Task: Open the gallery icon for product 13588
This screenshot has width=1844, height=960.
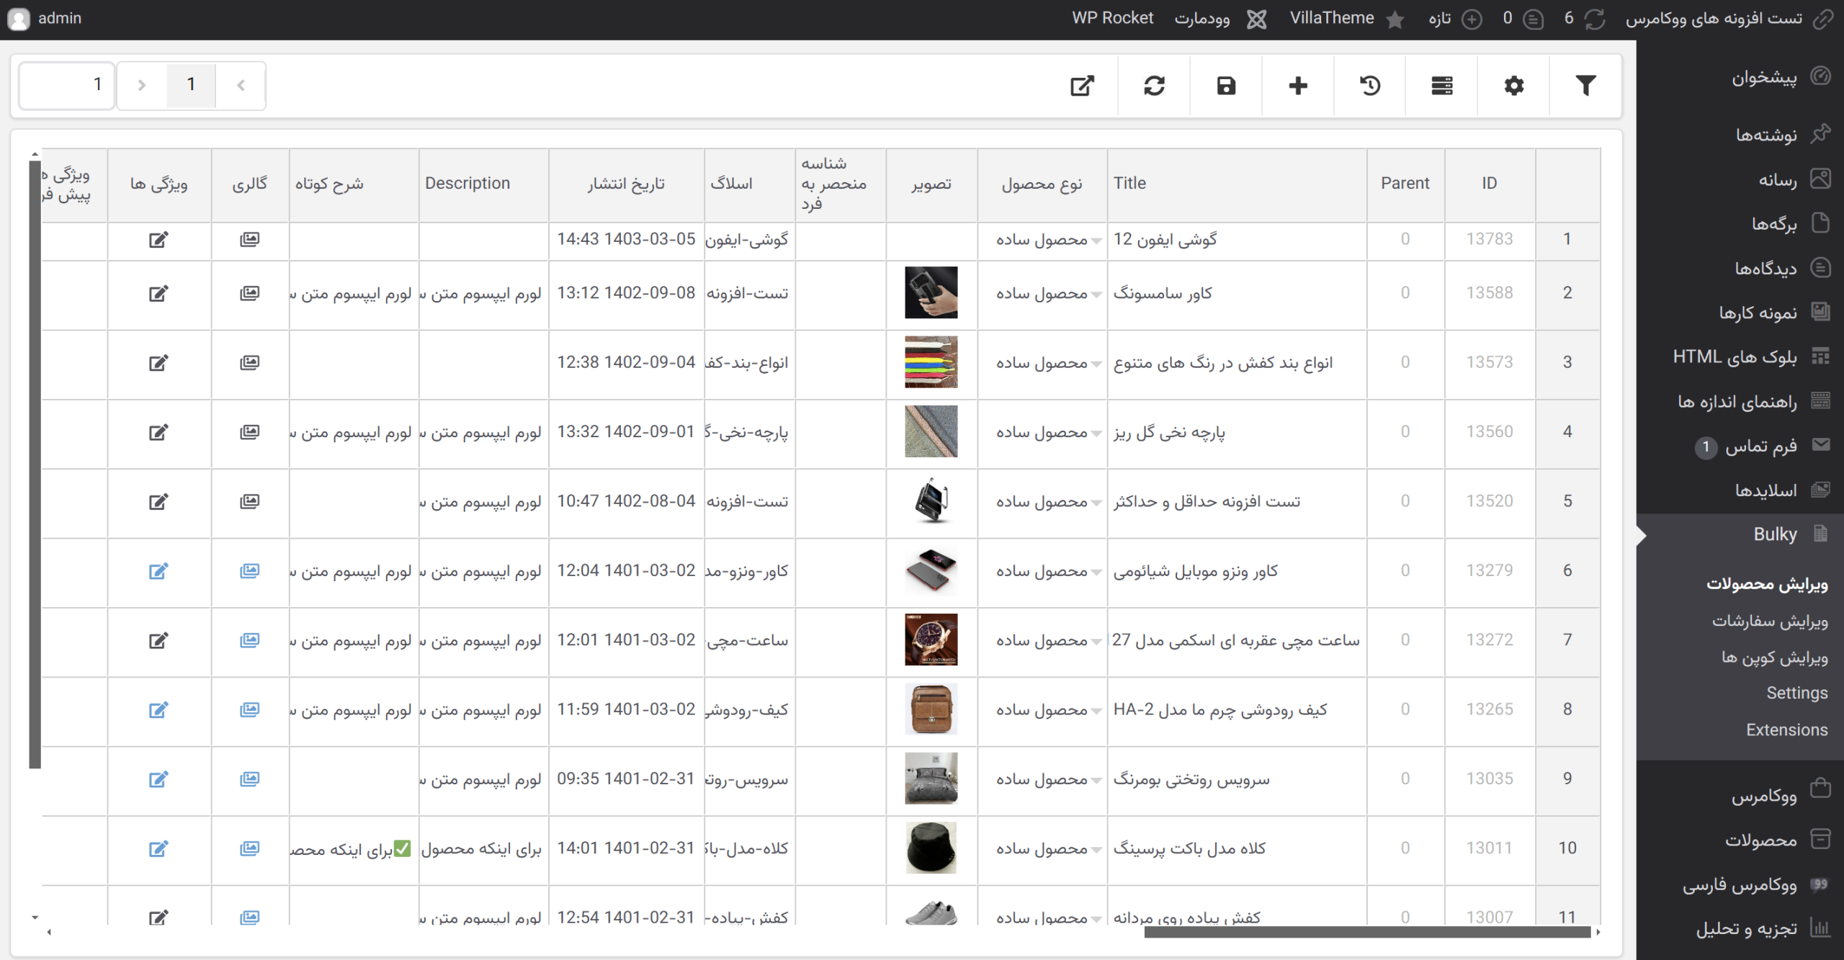Action: coord(249,293)
